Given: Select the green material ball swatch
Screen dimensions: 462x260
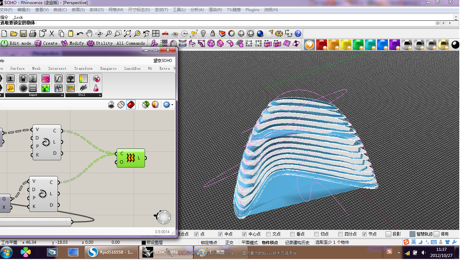Looking at the screenshot, I should click(358, 44).
